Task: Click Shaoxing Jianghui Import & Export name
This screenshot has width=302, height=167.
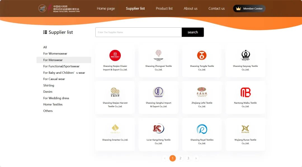Action: click(159, 104)
